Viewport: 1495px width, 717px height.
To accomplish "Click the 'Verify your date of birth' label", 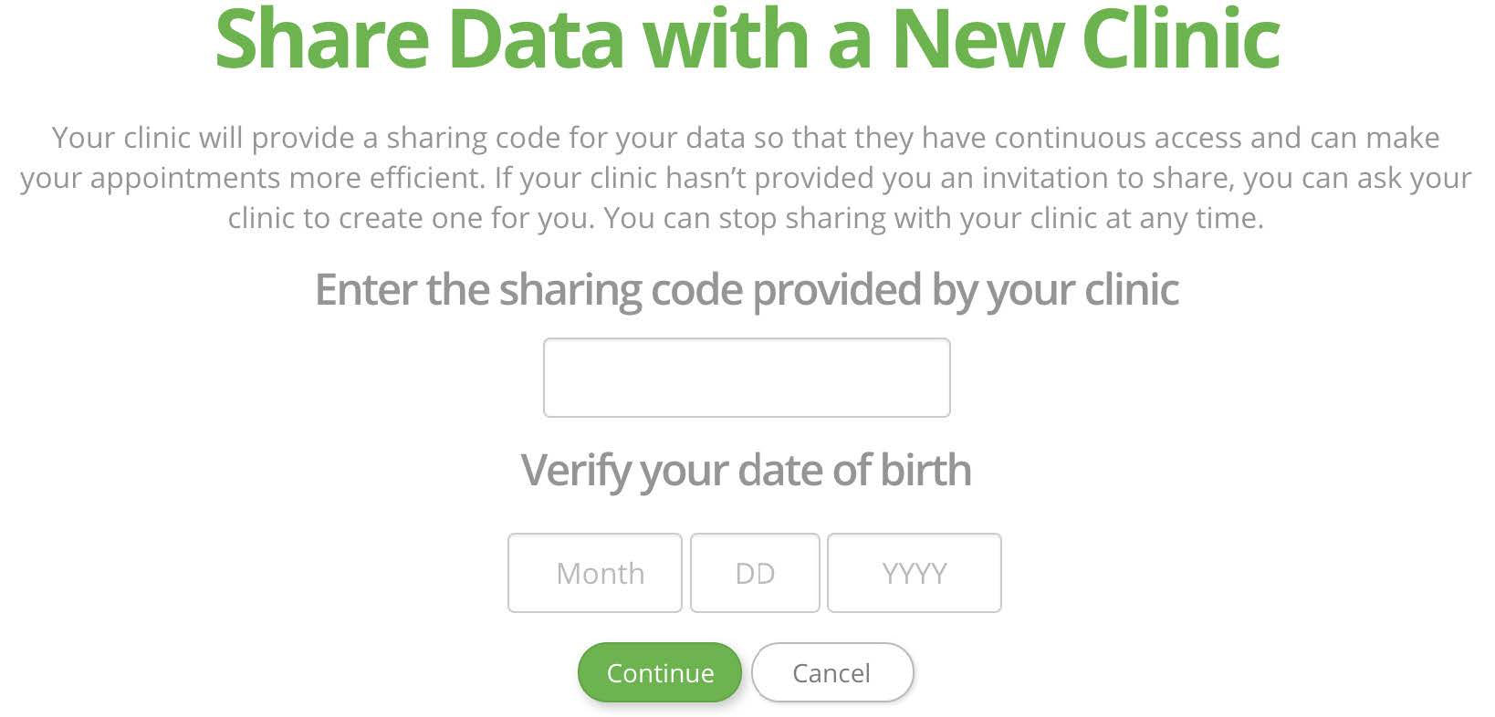I will click(746, 471).
